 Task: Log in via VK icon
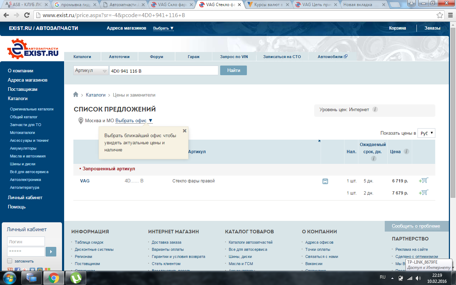[x=32, y=270]
